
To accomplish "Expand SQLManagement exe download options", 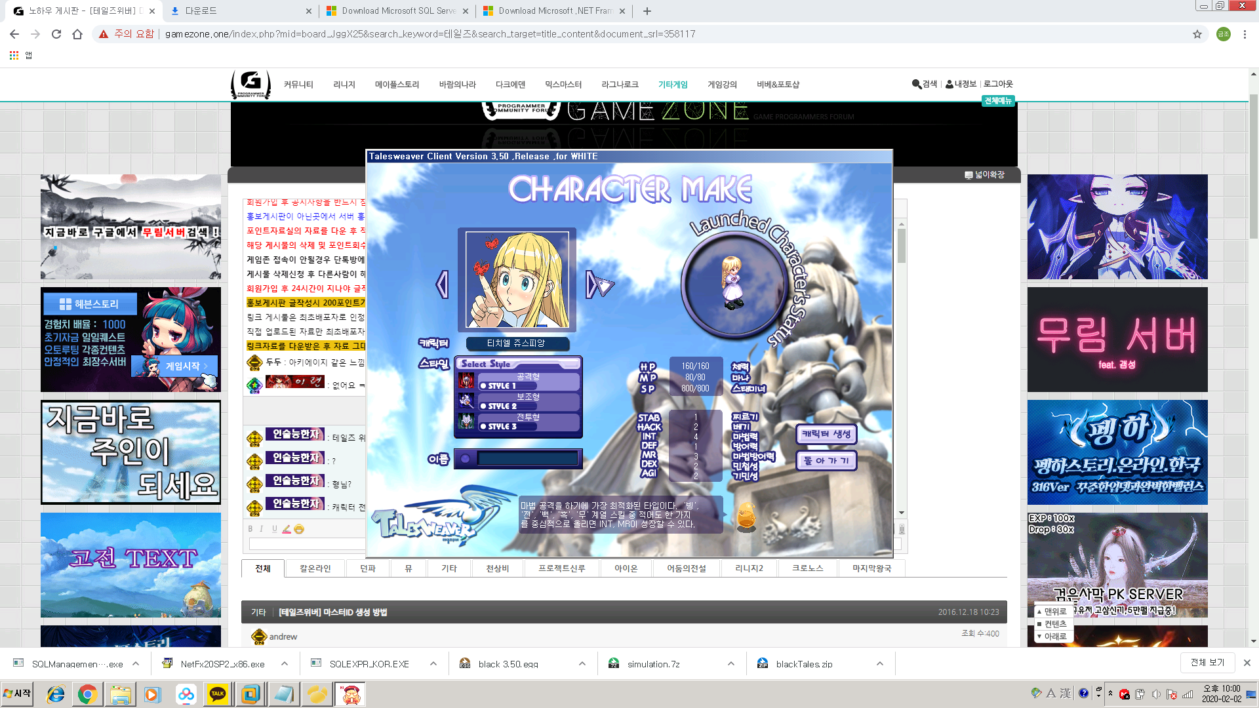I will pos(136,664).
